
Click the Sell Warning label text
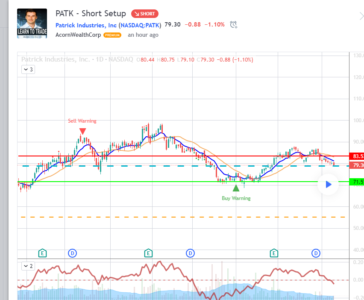(x=82, y=121)
